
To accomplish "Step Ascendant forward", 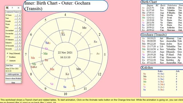I will point(20,31).
